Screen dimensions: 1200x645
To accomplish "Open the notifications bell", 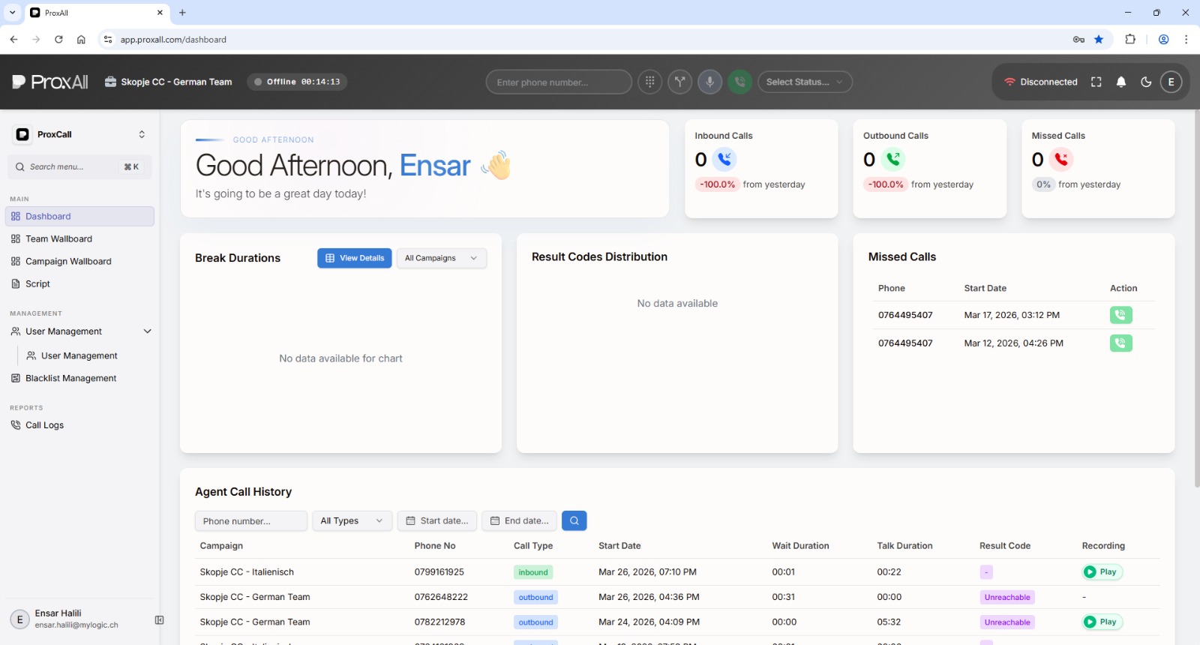I will click(x=1121, y=82).
